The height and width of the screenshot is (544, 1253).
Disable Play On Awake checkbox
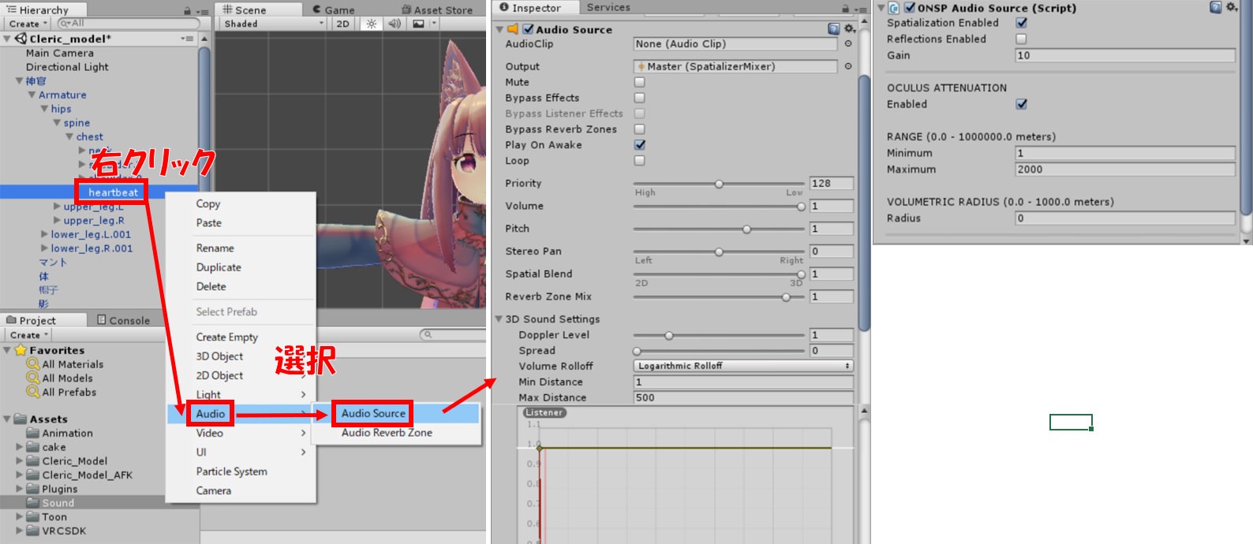(640, 145)
